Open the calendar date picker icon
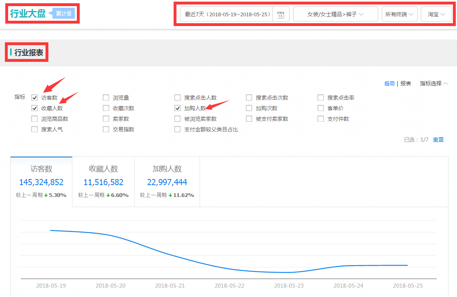Screen dimensions: 457x297 pos(281,15)
